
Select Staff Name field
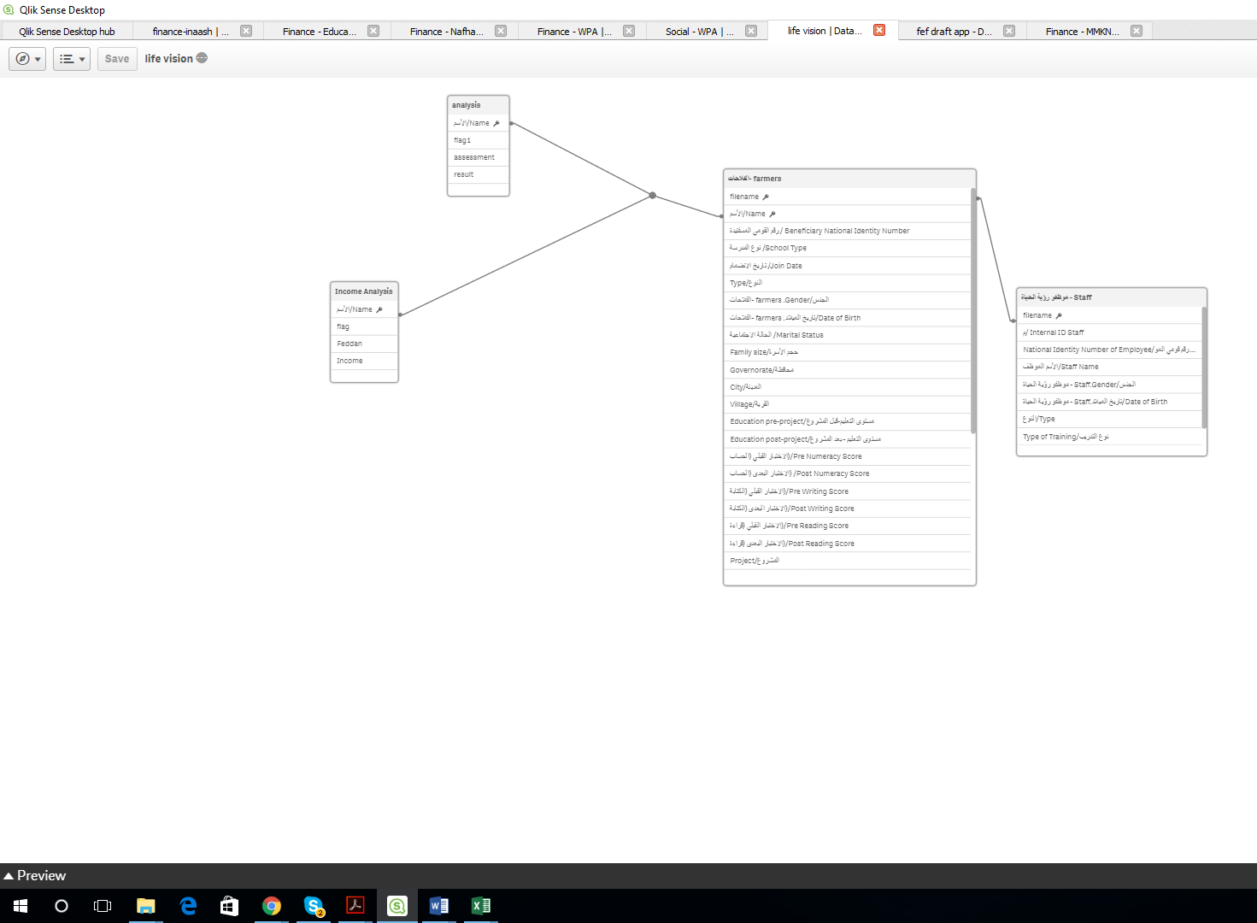point(1110,367)
